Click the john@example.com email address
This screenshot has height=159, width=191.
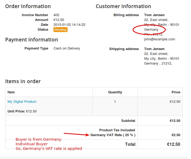160,39
